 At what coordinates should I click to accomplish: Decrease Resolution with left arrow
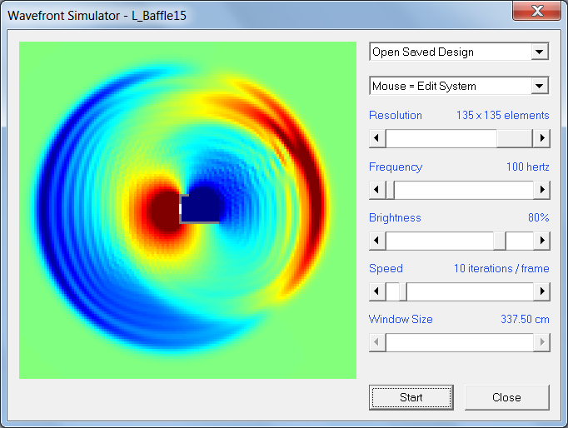[377, 138]
